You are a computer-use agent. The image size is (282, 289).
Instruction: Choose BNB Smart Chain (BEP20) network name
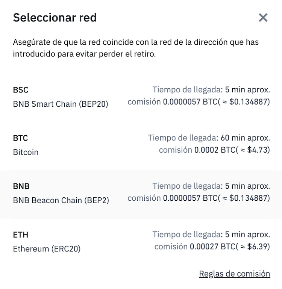pos(61,104)
